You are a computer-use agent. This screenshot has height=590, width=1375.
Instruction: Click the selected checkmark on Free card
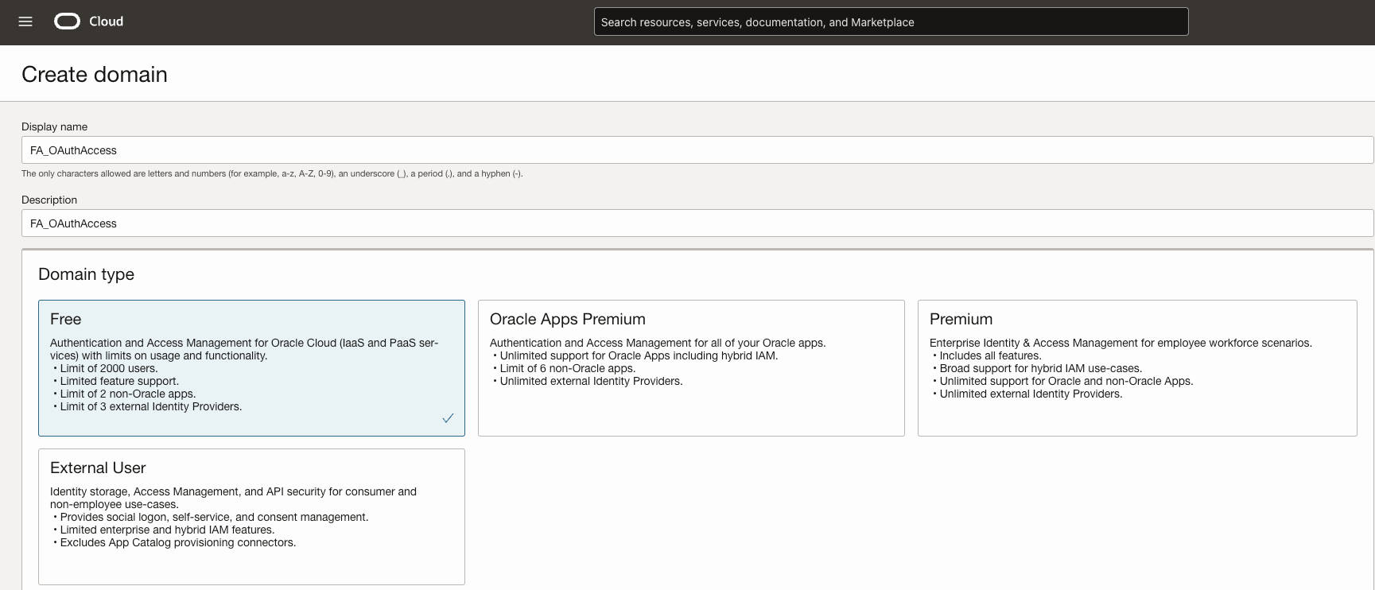coord(448,418)
